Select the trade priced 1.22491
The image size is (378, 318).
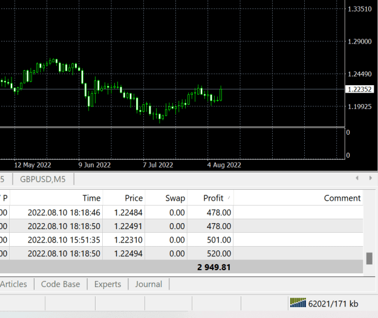click(181, 226)
